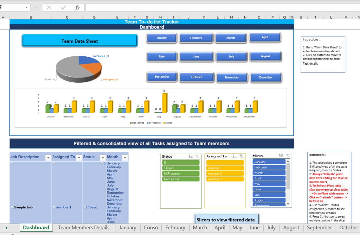This screenshot has height=235, width=360.
Task: Open the Job Description filter dropdown
Action: (48, 158)
